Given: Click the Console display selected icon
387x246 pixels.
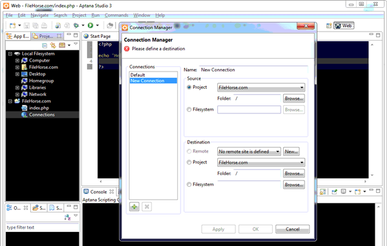Looking at the screenshot, I should point(343,191).
